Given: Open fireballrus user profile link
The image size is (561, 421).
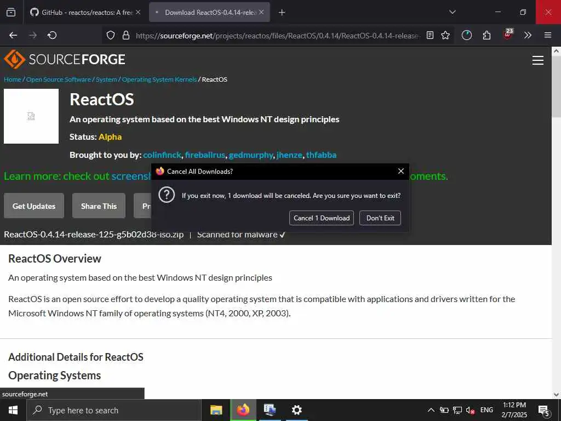Looking at the screenshot, I should [x=205, y=155].
